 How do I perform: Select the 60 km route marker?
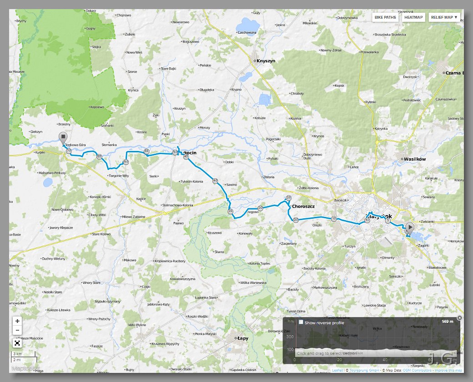[x=126, y=161]
